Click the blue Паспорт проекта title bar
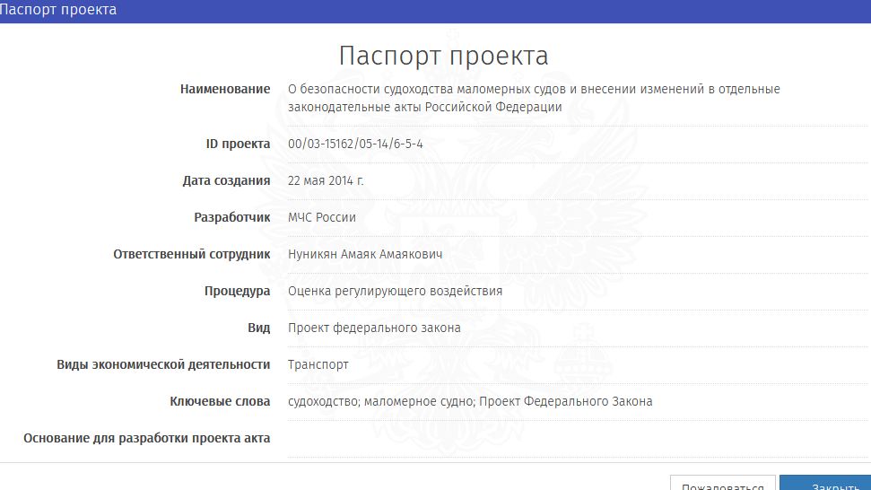This screenshot has width=871, height=490. coord(435,11)
